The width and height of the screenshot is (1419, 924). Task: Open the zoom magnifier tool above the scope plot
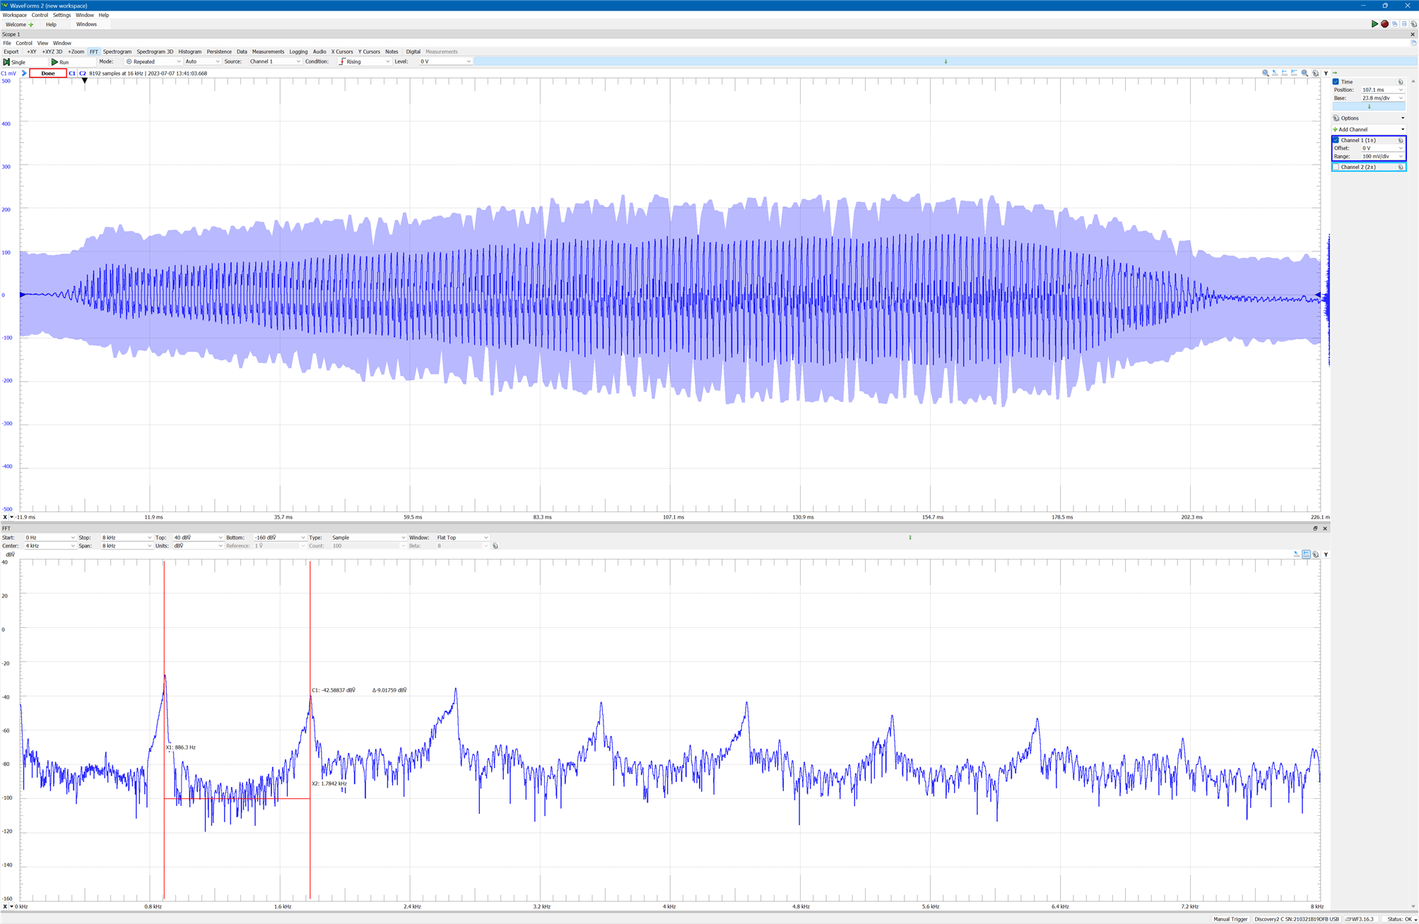click(1265, 73)
